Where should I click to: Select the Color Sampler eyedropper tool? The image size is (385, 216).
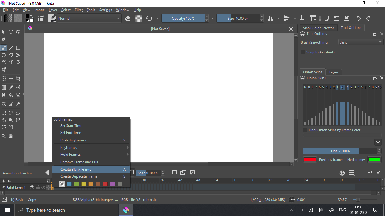point(11,88)
